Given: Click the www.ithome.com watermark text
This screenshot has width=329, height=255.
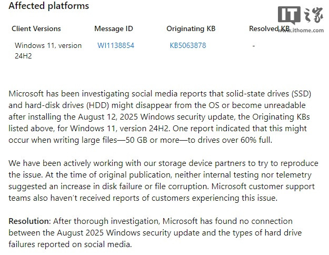Looking at the screenshot, I should pos(306,31).
